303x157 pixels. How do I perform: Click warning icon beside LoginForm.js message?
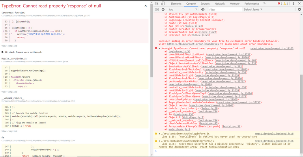(x=156, y=134)
